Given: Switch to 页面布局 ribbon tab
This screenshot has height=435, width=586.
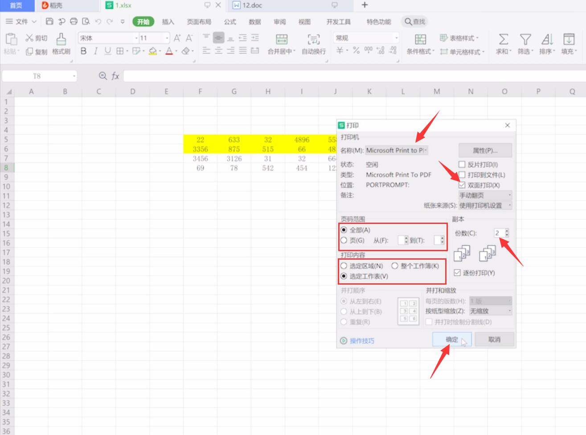Looking at the screenshot, I should point(199,21).
